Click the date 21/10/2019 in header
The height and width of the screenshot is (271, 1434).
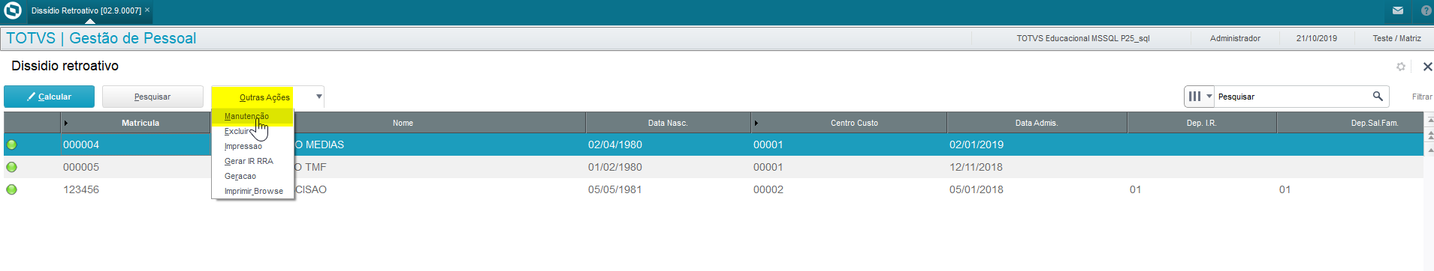point(1316,38)
